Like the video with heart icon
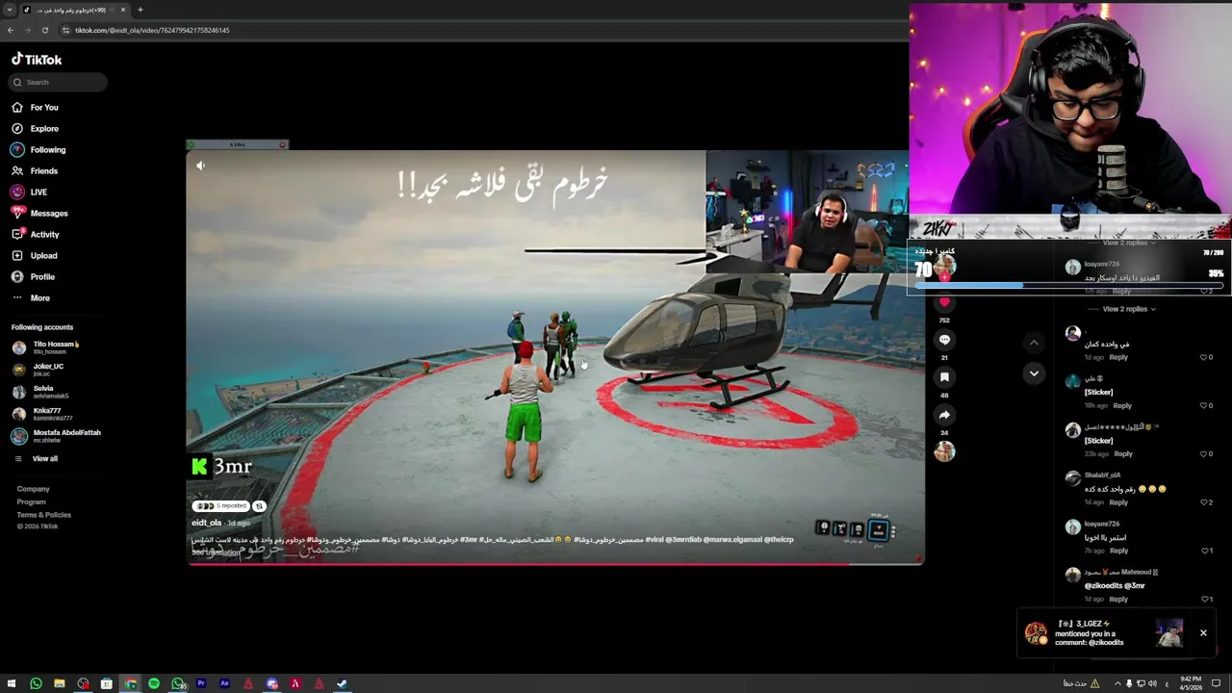 (944, 302)
